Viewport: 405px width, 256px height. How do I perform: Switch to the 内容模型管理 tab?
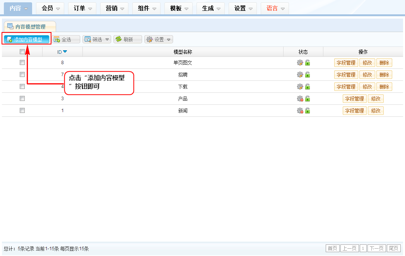point(30,27)
